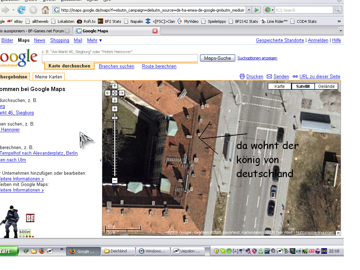The height and width of the screenshot is (270, 360).
Task: Pan the map up with arrow button
Action: point(115,86)
